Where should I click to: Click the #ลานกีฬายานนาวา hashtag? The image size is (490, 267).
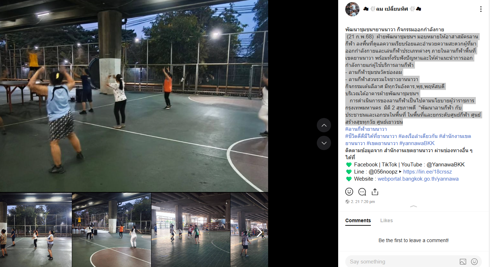point(366,129)
